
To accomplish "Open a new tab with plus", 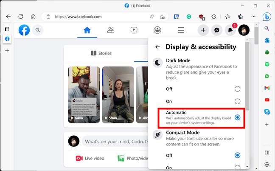I will pos(7,51).
